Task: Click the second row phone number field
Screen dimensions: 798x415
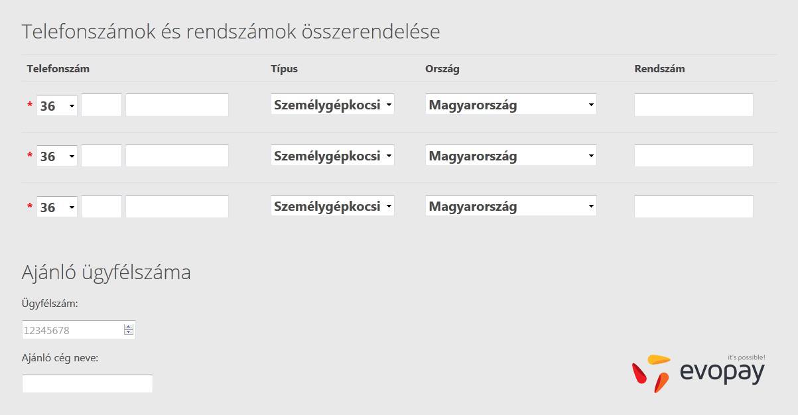Action: pyautogui.click(x=177, y=156)
